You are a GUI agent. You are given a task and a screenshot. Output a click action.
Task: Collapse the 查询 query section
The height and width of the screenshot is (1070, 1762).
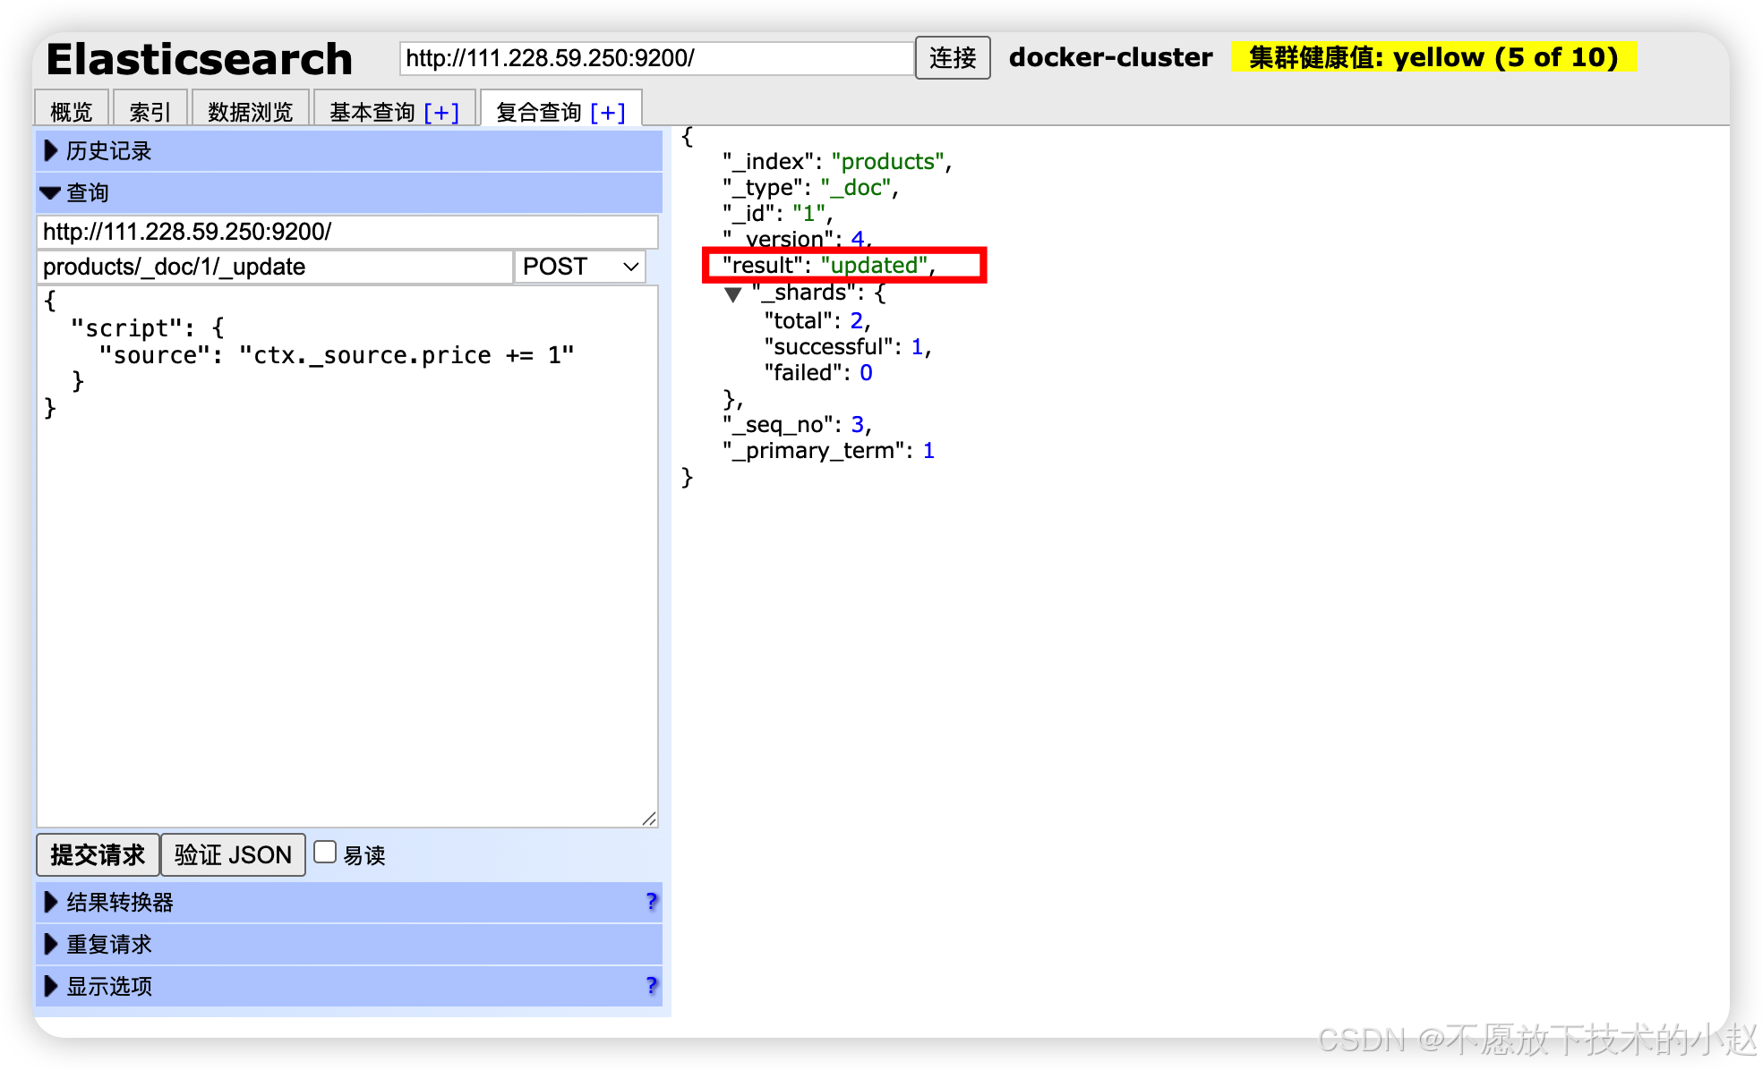(x=86, y=192)
